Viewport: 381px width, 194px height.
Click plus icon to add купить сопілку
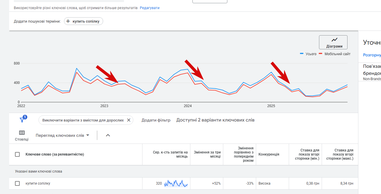coord(68,21)
